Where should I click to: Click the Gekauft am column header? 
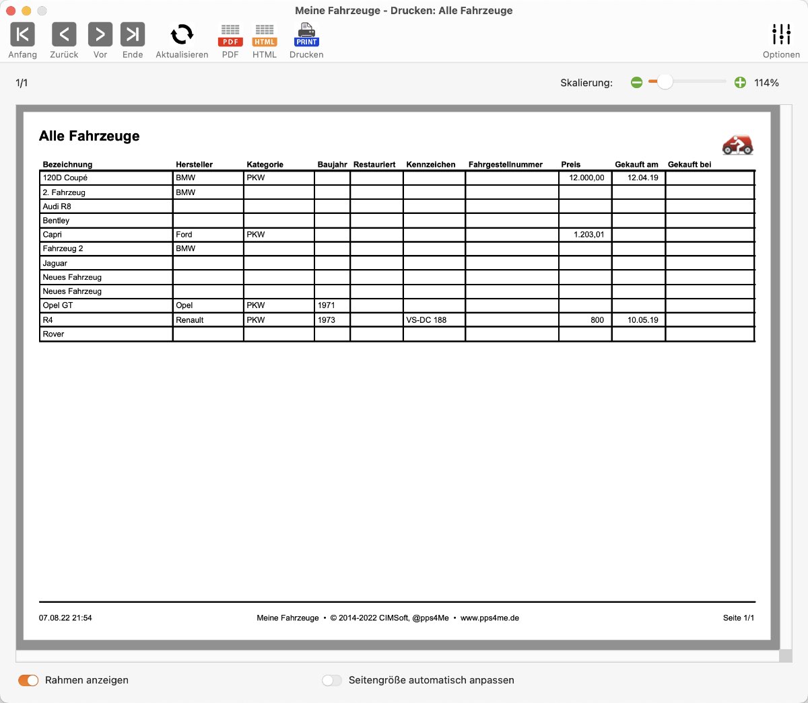coord(636,164)
